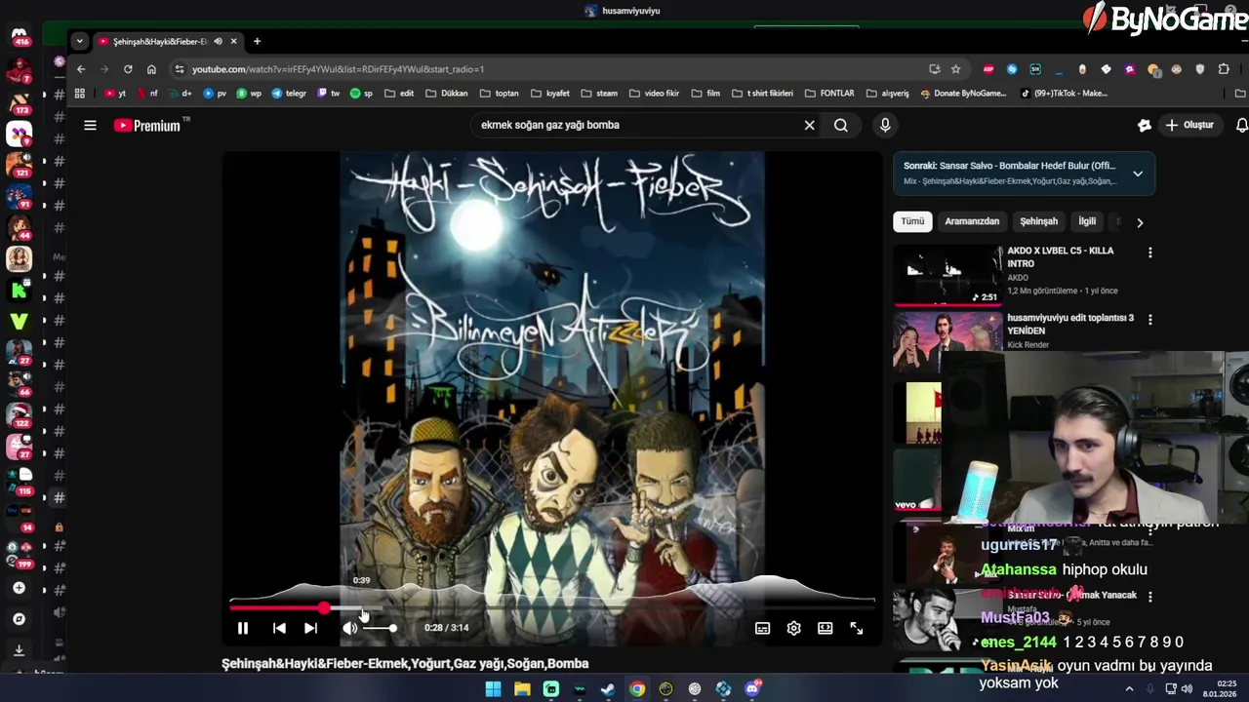Open the Windows Start menu
Viewport: 1249px width, 702px height.
(x=493, y=689)
